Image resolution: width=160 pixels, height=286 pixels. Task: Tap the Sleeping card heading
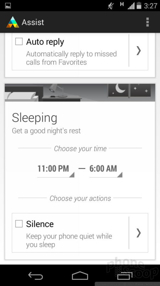[34, 118]
